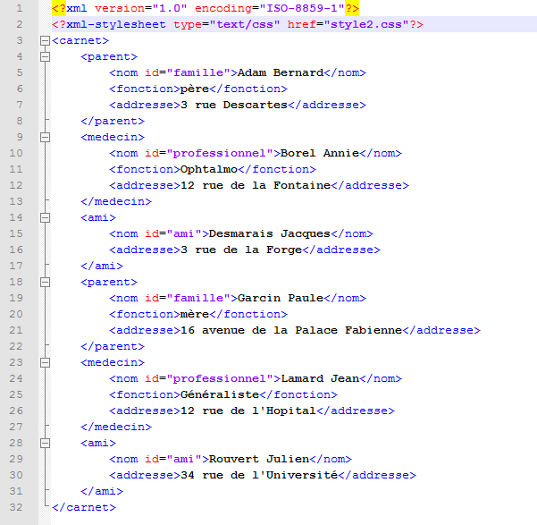Collapse the medecin block at line 23
Screen dimensions: 537x525
click(x=45, y=362)
